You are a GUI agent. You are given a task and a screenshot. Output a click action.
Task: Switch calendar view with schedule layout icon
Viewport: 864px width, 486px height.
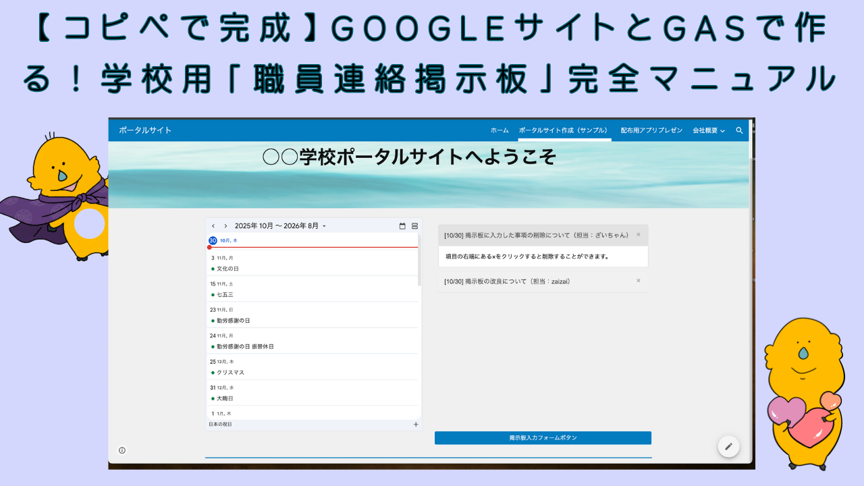[x=414, y=226]
